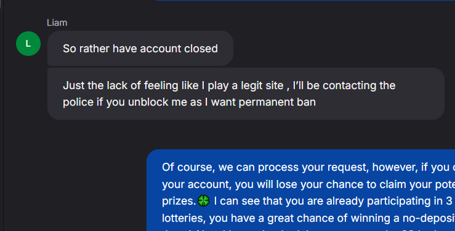Select Liam's message about contacting the police
The height and width of the screenshot is (231, 455).
pos(246,94)
